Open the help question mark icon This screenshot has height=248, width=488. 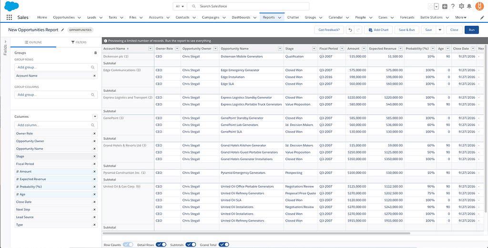453,6
